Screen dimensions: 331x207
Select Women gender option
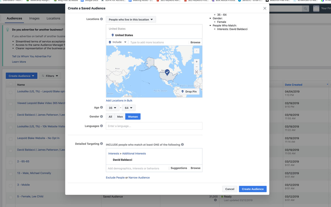[133, 117]
